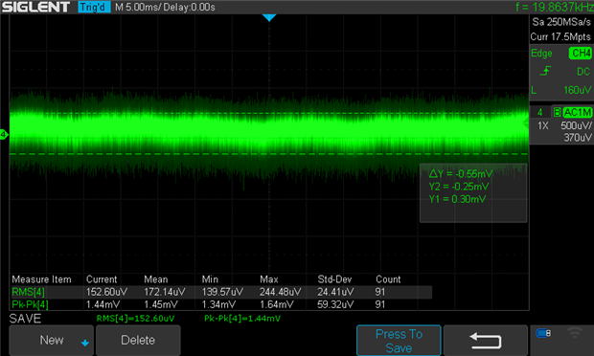Click the Edge trigger type label
This screenshot has height=356, width=594.
541,53
